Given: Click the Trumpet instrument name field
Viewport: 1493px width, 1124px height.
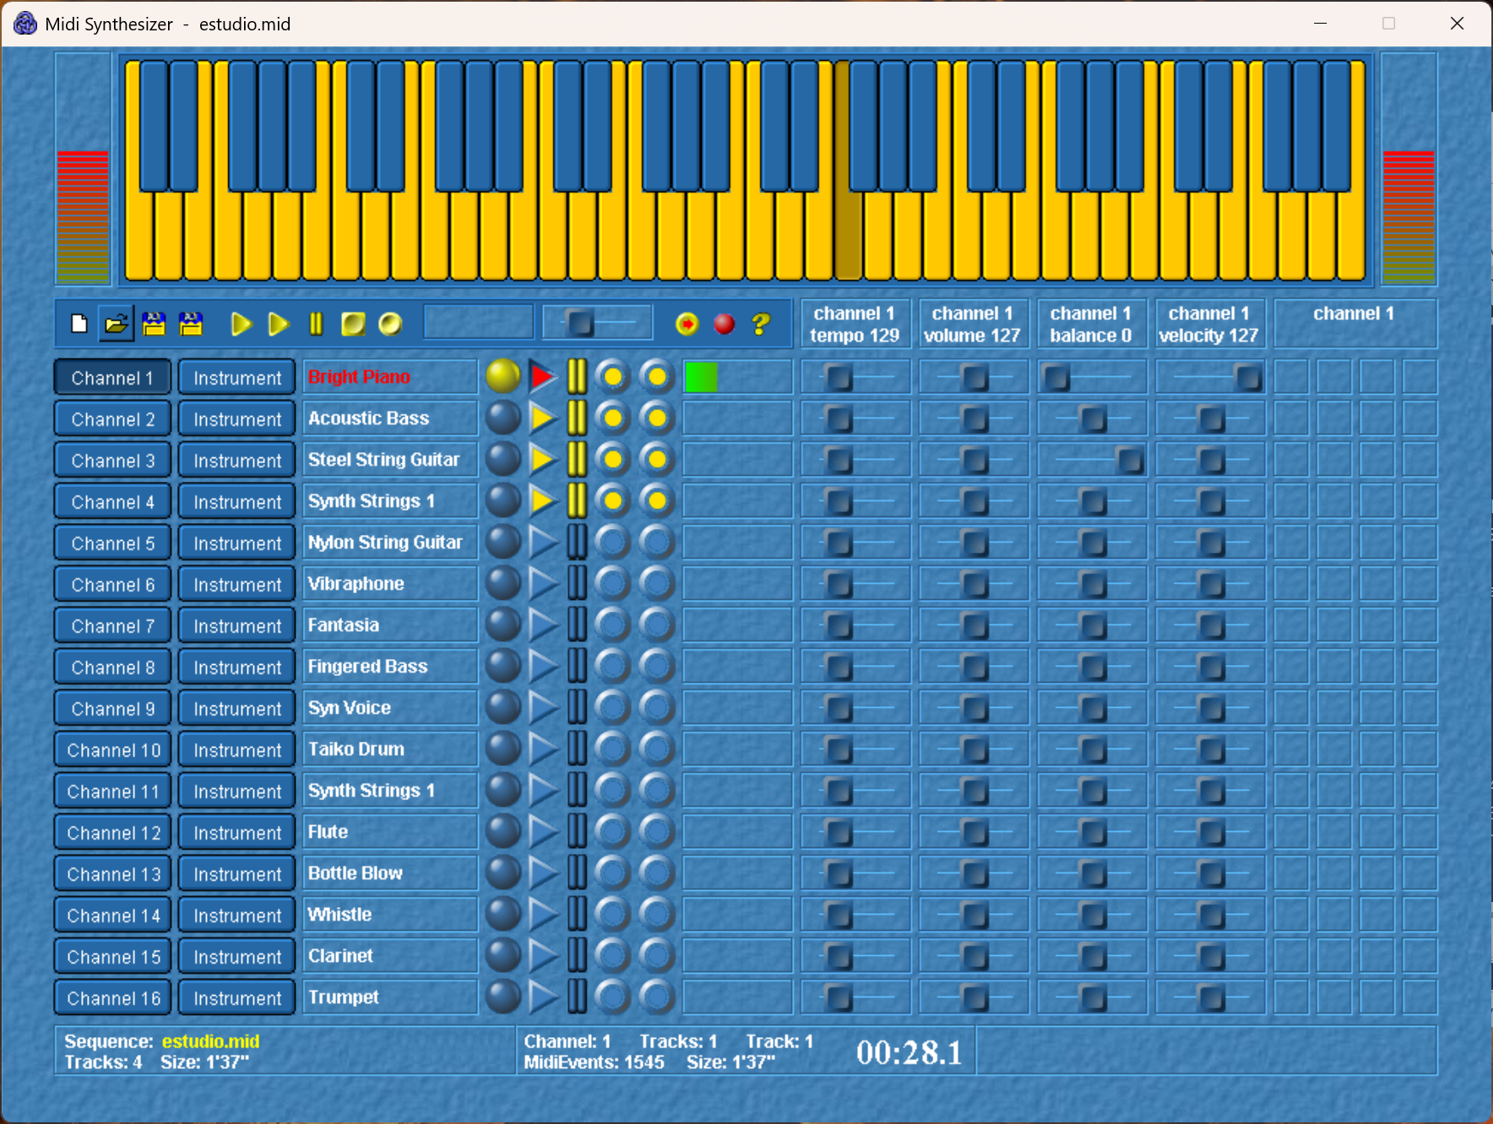Looking at the screenshot, I should [x=389, y=997].
